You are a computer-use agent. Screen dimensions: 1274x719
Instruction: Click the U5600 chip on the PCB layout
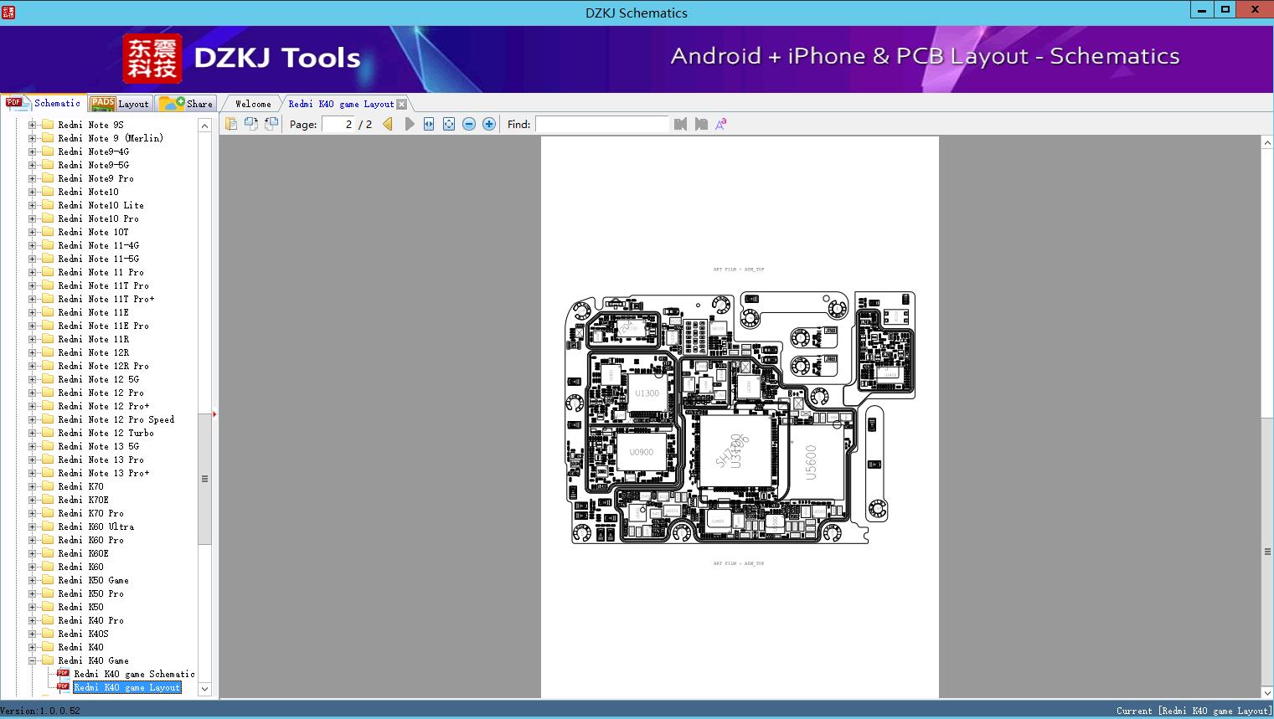click(x=810, y=462)
